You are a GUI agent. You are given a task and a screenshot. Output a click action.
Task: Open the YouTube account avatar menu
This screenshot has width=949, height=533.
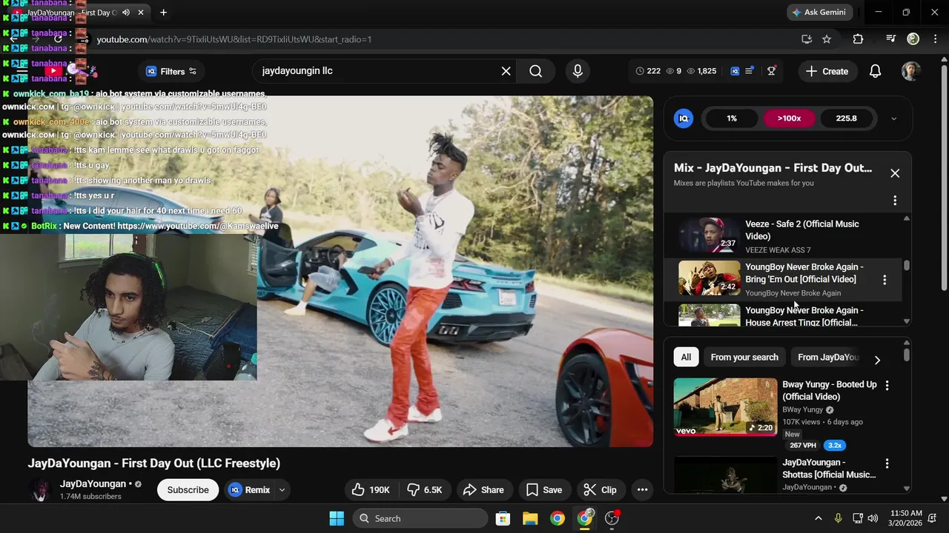pos(910,71)
